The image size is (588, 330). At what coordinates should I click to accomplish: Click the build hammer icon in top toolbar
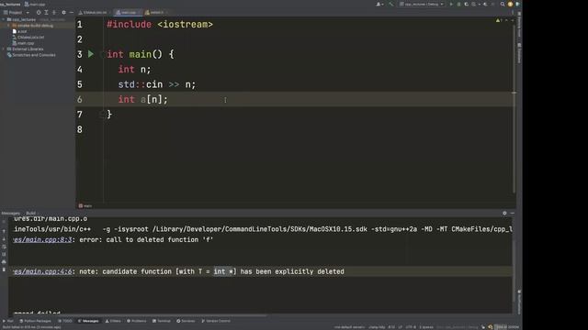(391, 4)
